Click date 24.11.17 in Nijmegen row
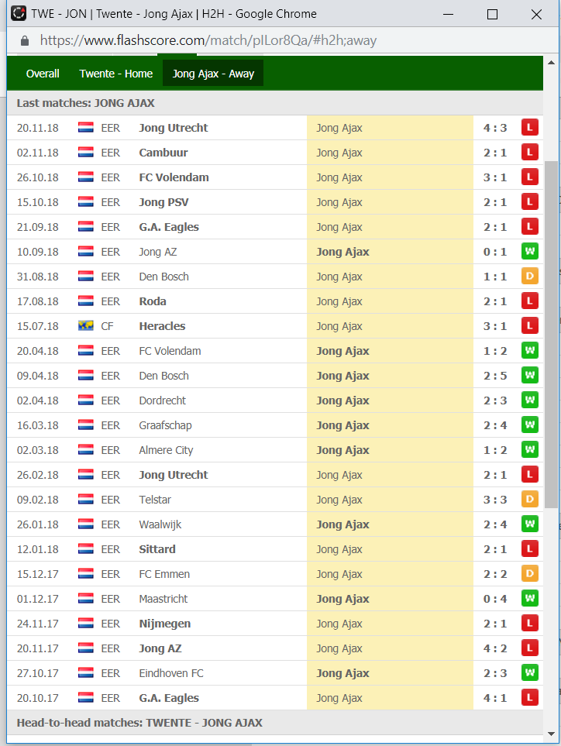This screenshot has width=561, height=746. point(38,624)
